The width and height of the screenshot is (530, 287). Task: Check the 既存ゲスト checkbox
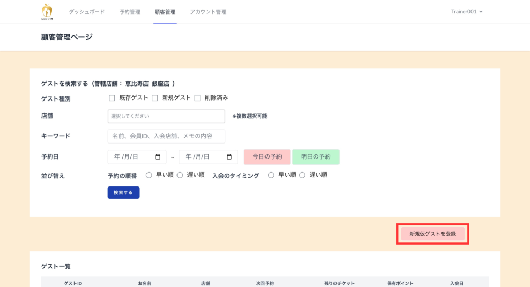coord(112,98)
